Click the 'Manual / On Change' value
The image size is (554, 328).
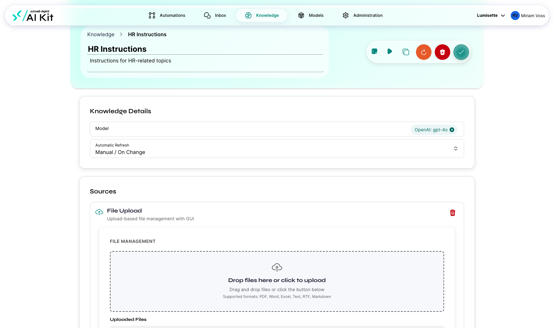click(120, 152)
